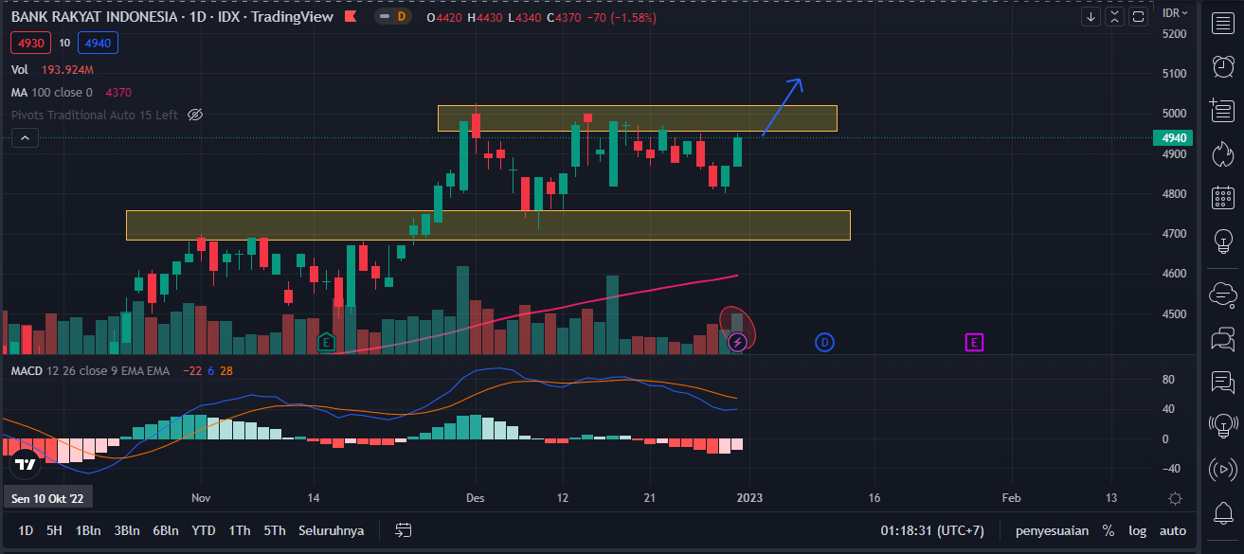Image resolution: width=1244 pixels, height=554 pixels.
Task: Click the blue 4940 buy price button
Action: pos(97,43)
